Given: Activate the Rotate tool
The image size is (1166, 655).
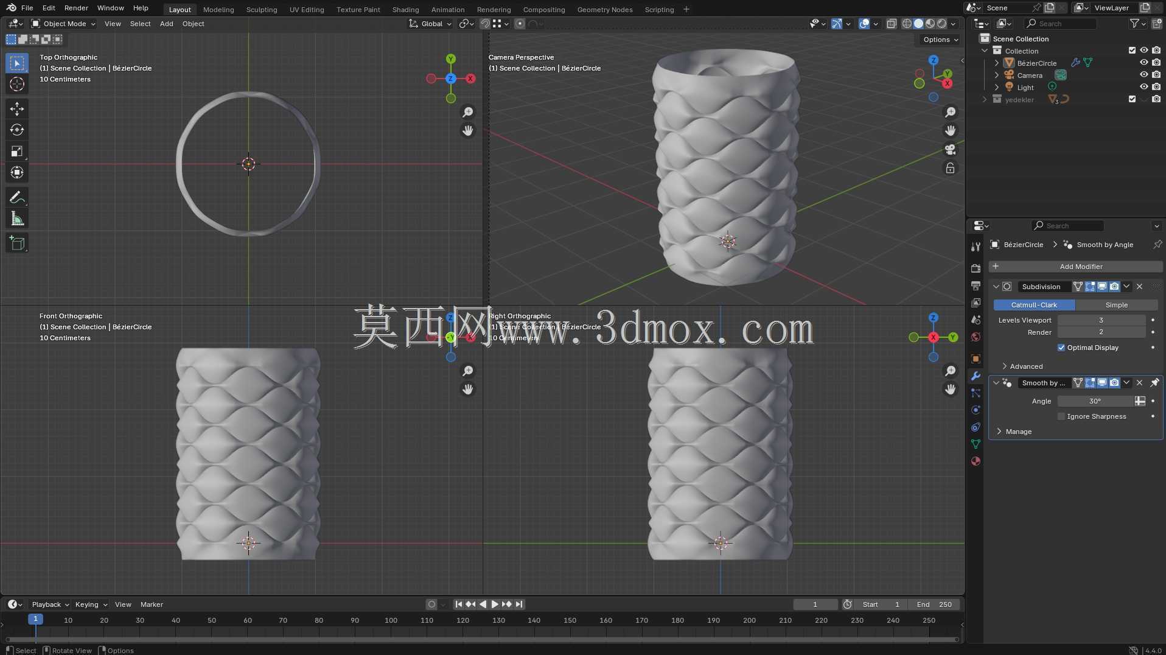Looking at the screenshot, I should [x=17, y=130].
